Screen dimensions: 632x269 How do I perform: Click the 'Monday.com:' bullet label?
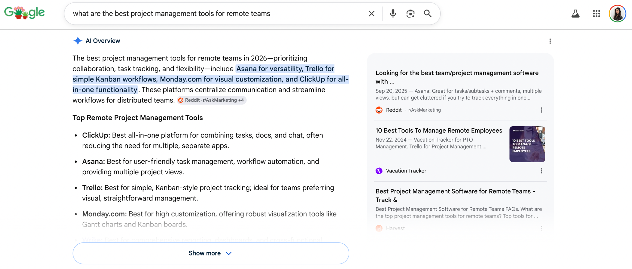pyautogui.click(x=104, y=214)
